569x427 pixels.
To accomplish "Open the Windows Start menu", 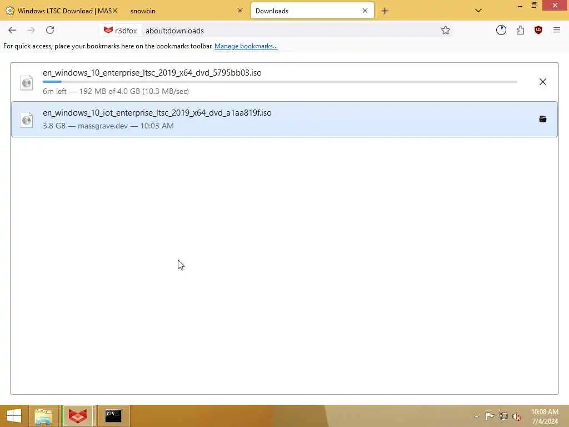I will click(14, 416).
